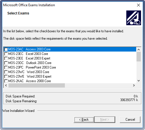Click the exam list scroll up arrow
Viewport: 145px width, 130px height.
click(x=138, y=50)
